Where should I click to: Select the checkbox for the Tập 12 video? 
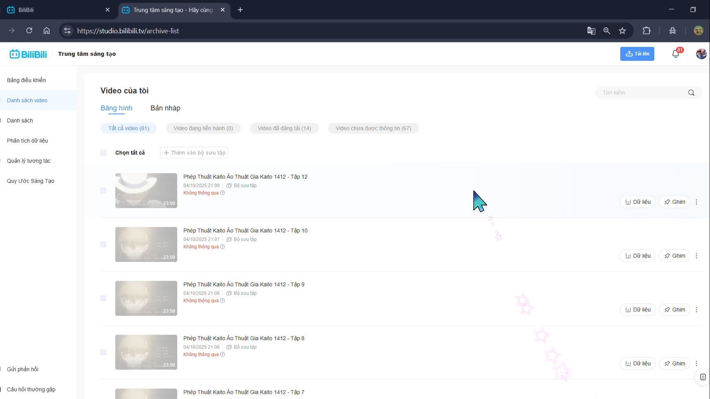103,191
